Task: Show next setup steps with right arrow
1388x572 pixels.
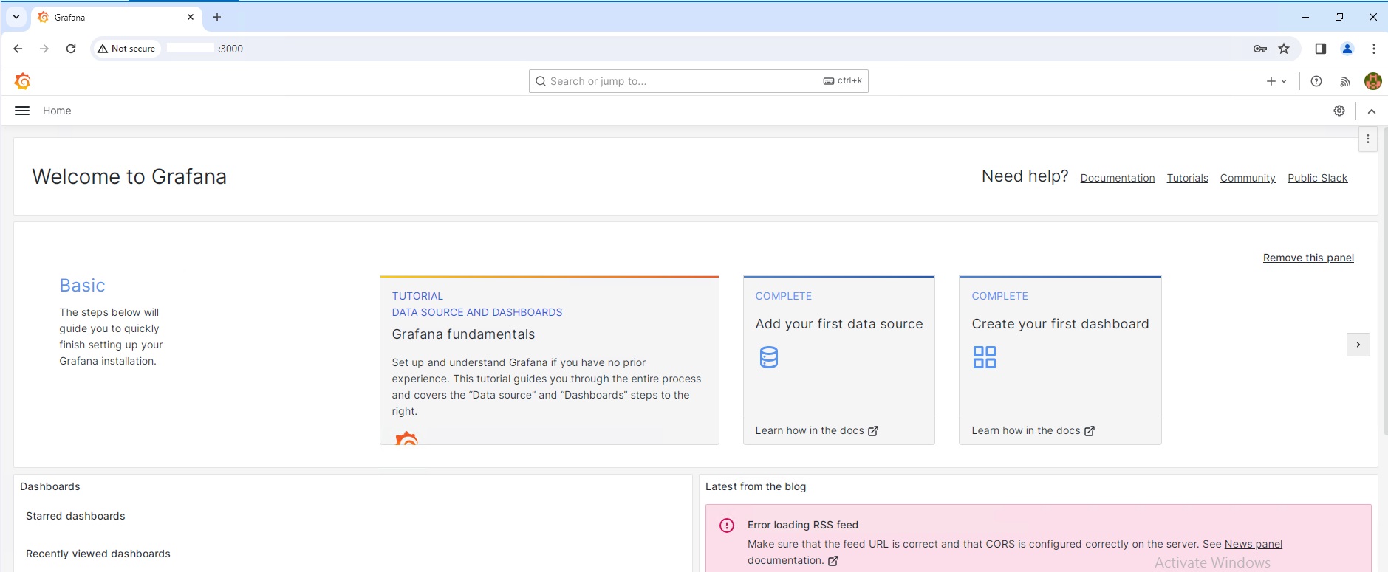Action: (x=1358, y=345)
